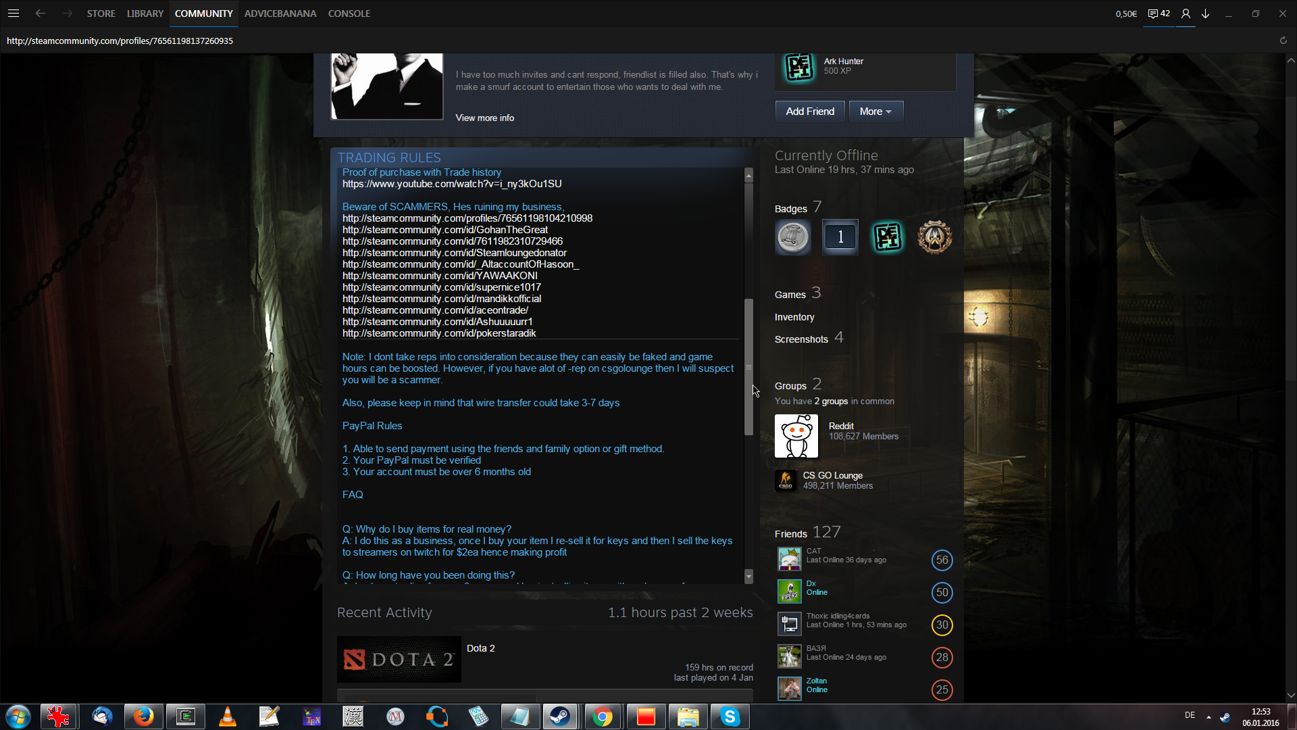1297x730 pixels.
Task: Open the Ark Hunter badge icon
Action: point(798,66)
